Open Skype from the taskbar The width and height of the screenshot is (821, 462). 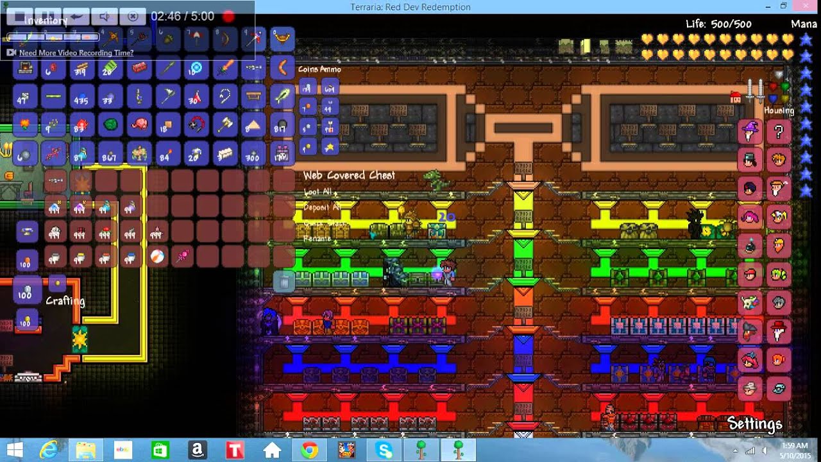coord(384,450)
